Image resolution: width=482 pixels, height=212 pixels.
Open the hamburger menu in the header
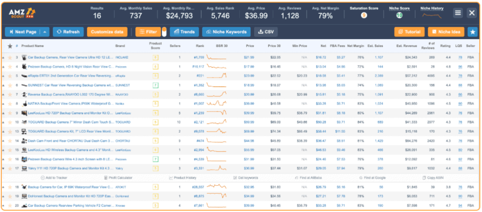(458, 13)
